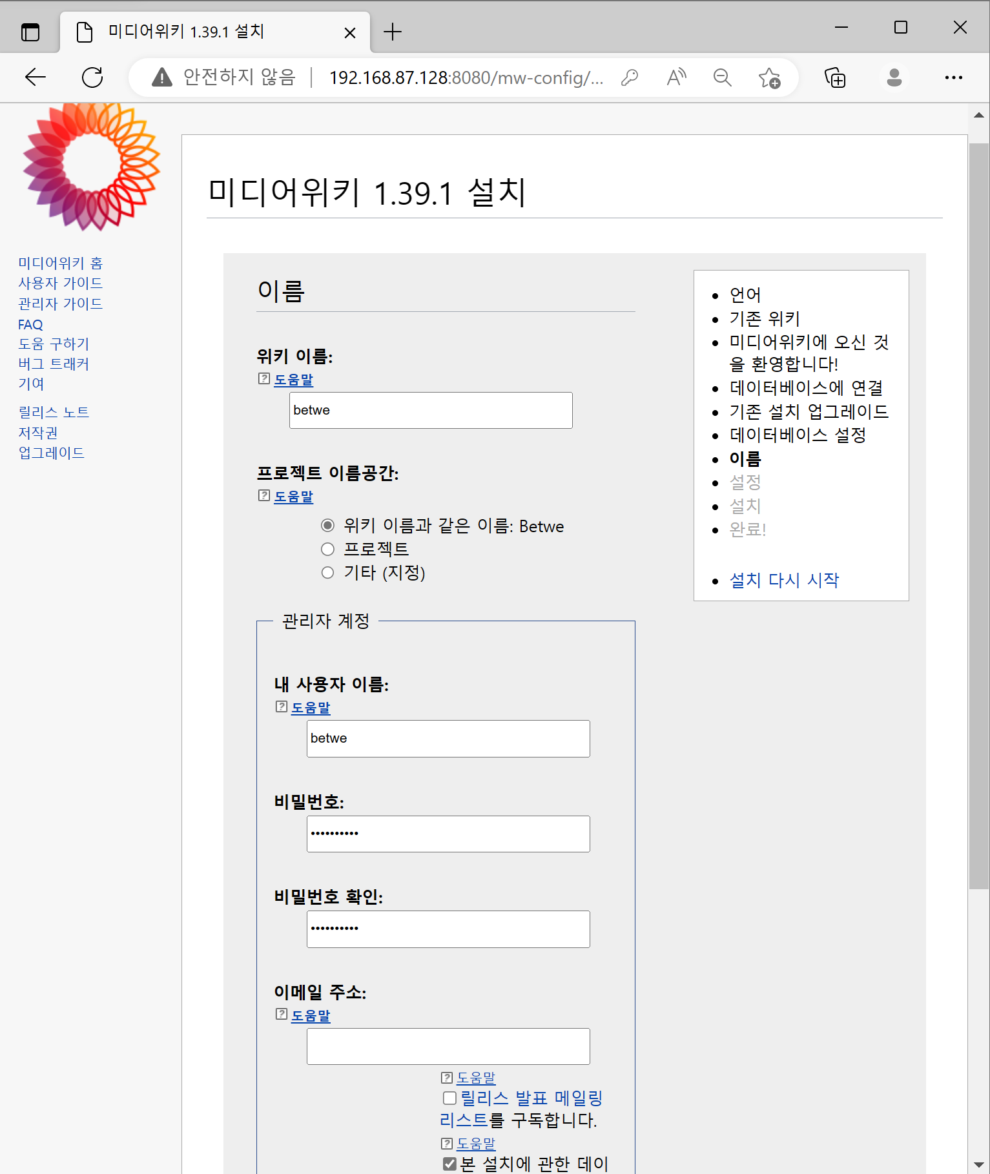Click the 이메일 주소 input field

coord(448,1046)
